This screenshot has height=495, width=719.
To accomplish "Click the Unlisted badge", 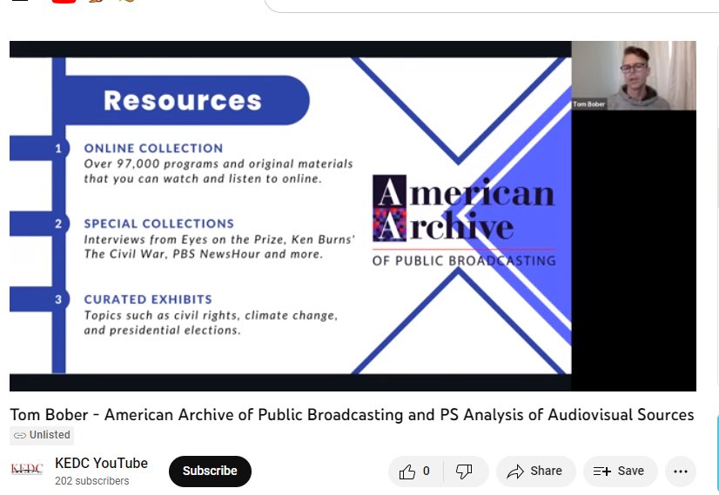I will [42, 435].
